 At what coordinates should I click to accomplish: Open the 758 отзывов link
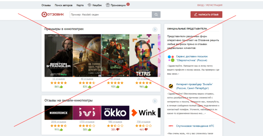[144, 122]
